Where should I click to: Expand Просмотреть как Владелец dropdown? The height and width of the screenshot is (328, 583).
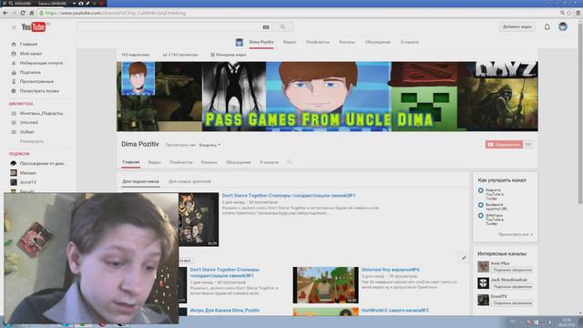pyautogui.click(x=210, y=145)
